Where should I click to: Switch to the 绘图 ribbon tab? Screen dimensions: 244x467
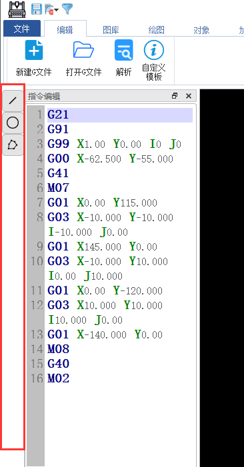pos(157,30)
